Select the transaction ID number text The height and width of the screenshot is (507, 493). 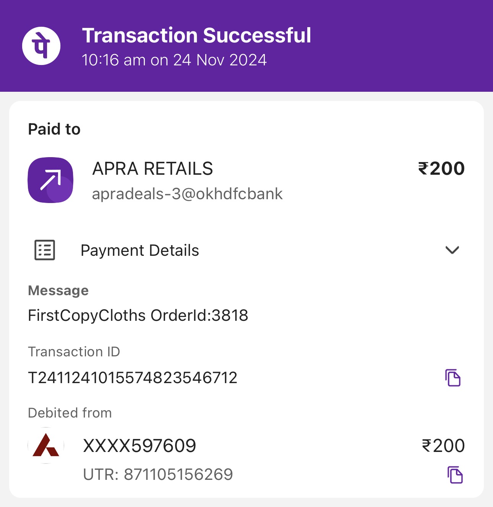(x=133, y=378)
